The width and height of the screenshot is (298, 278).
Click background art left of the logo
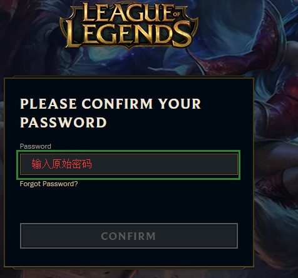(x=29, y=31)
